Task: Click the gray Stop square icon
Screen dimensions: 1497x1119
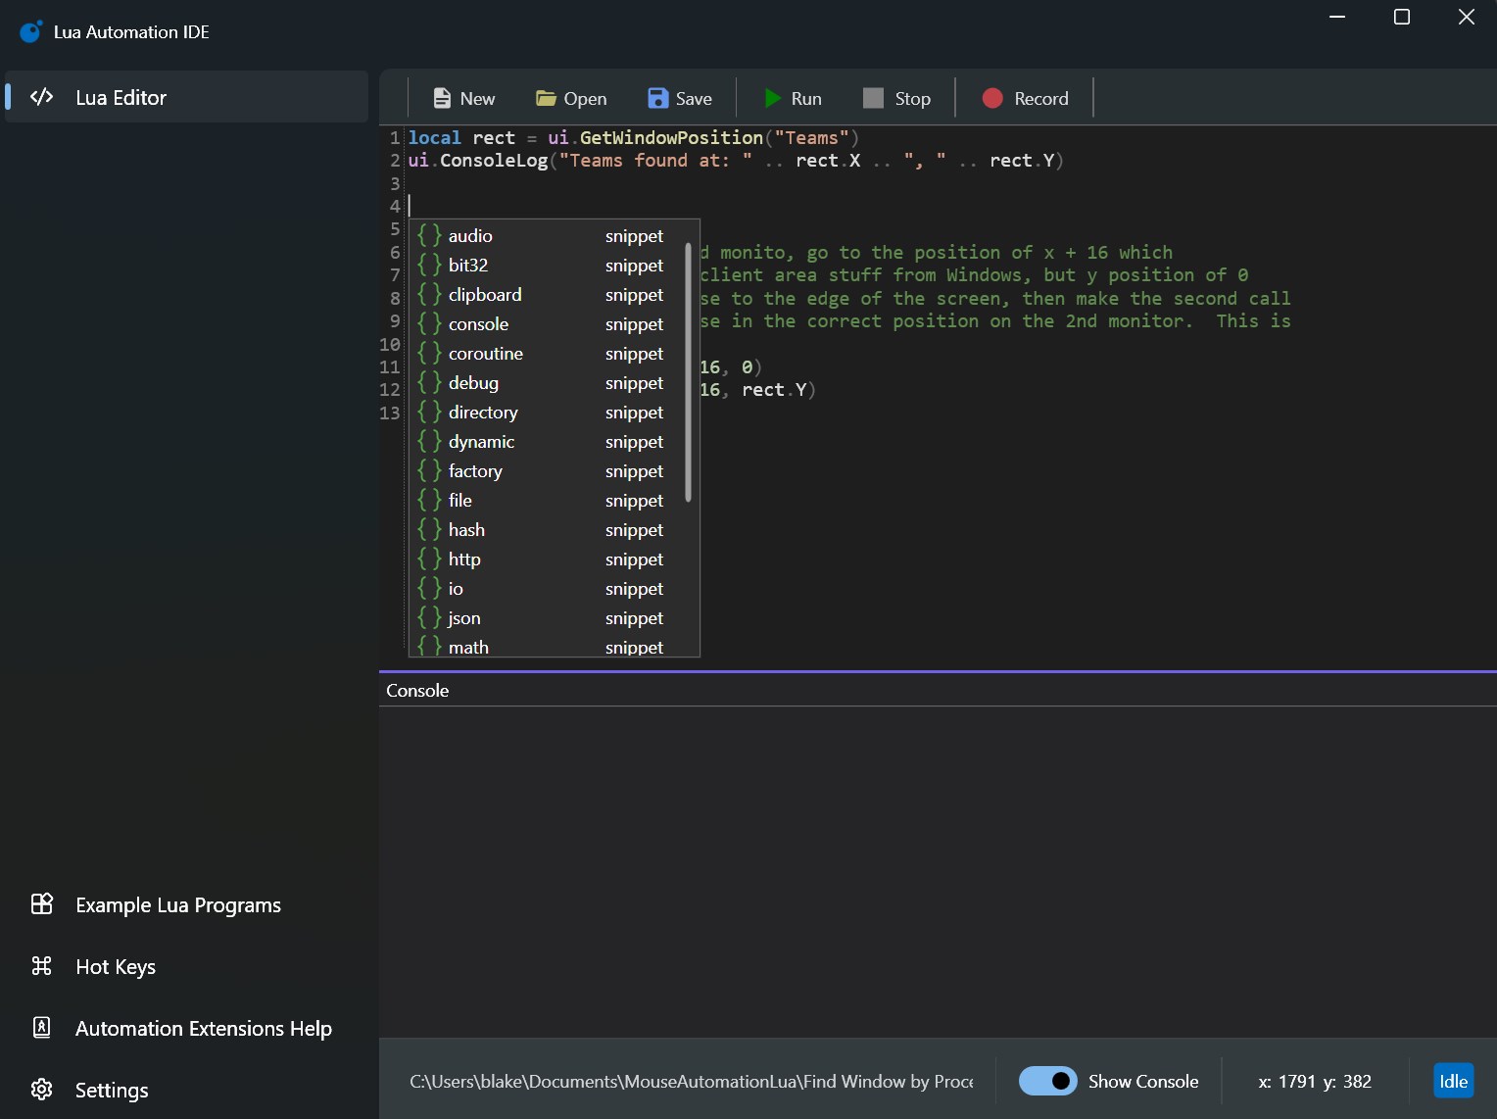Action: 873,98
